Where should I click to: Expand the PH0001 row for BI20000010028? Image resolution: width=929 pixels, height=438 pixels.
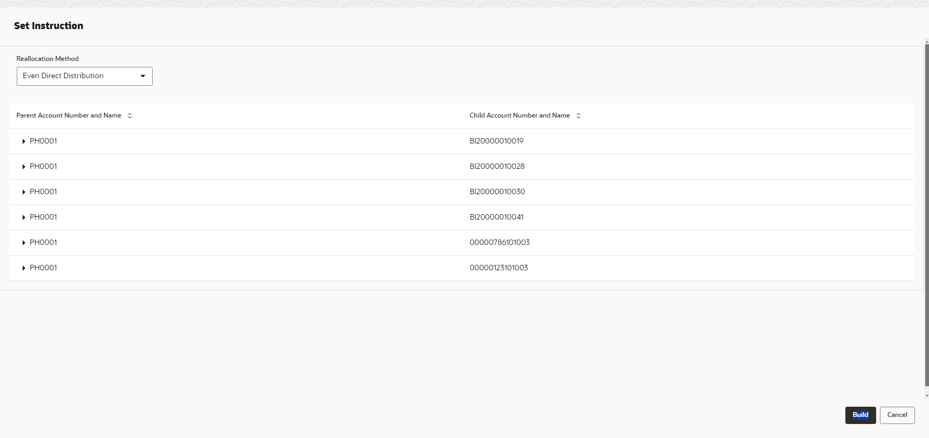(24, 167)
